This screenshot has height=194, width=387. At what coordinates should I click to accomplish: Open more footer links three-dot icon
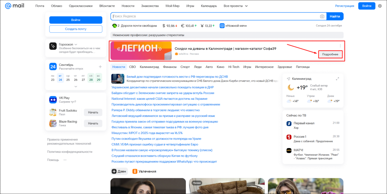65,160
